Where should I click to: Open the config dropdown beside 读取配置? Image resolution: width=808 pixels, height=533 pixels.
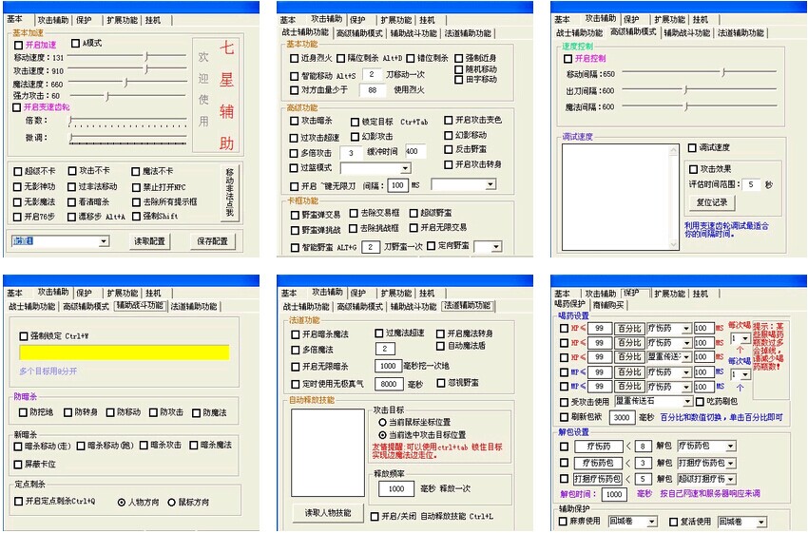104,241
